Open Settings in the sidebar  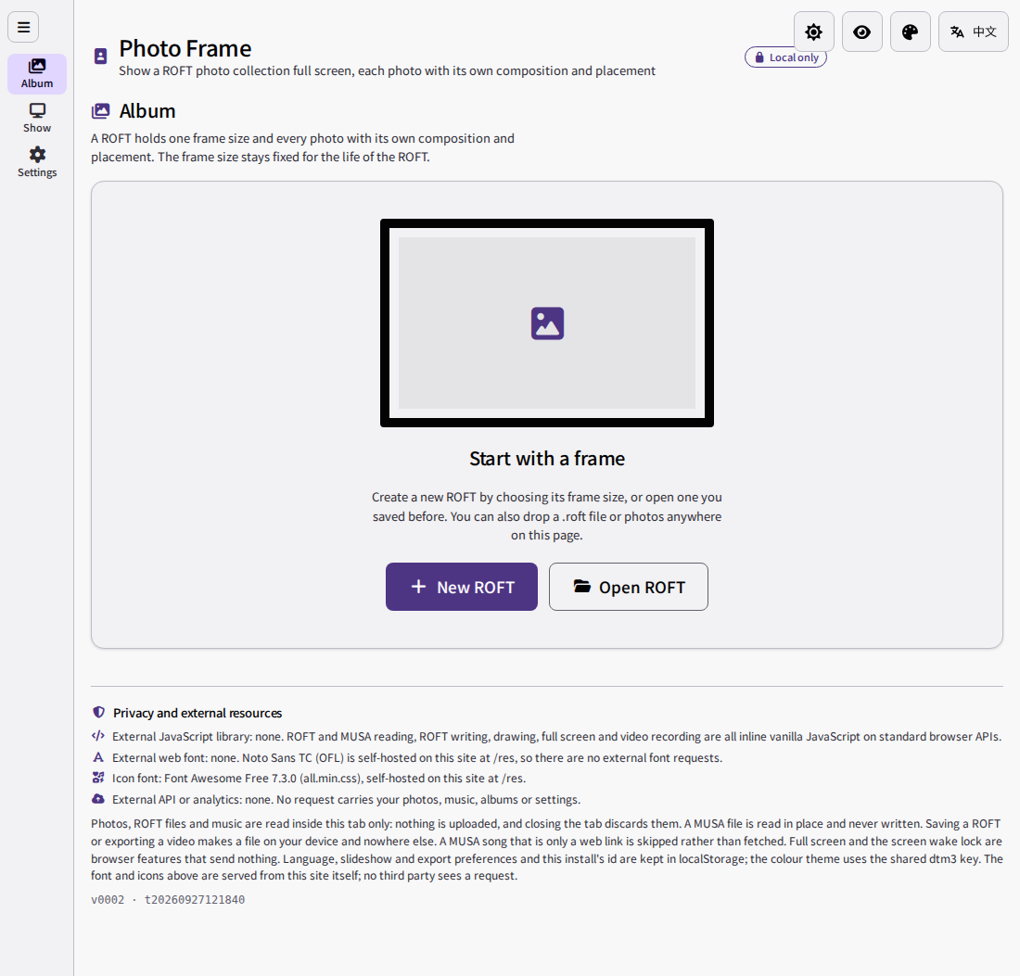pyautogui.click(x=37, y=162)
